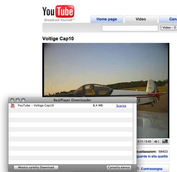Screen dimensions: 177x172
Task: Click the Voltige Cap10 video title
Action: click(58, 39)
